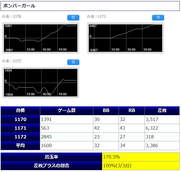Click the 台番：1171 label text
Image resolution: width=181 pixels, height=172 pixels.
pyautogui.click(x=96, y=17)
